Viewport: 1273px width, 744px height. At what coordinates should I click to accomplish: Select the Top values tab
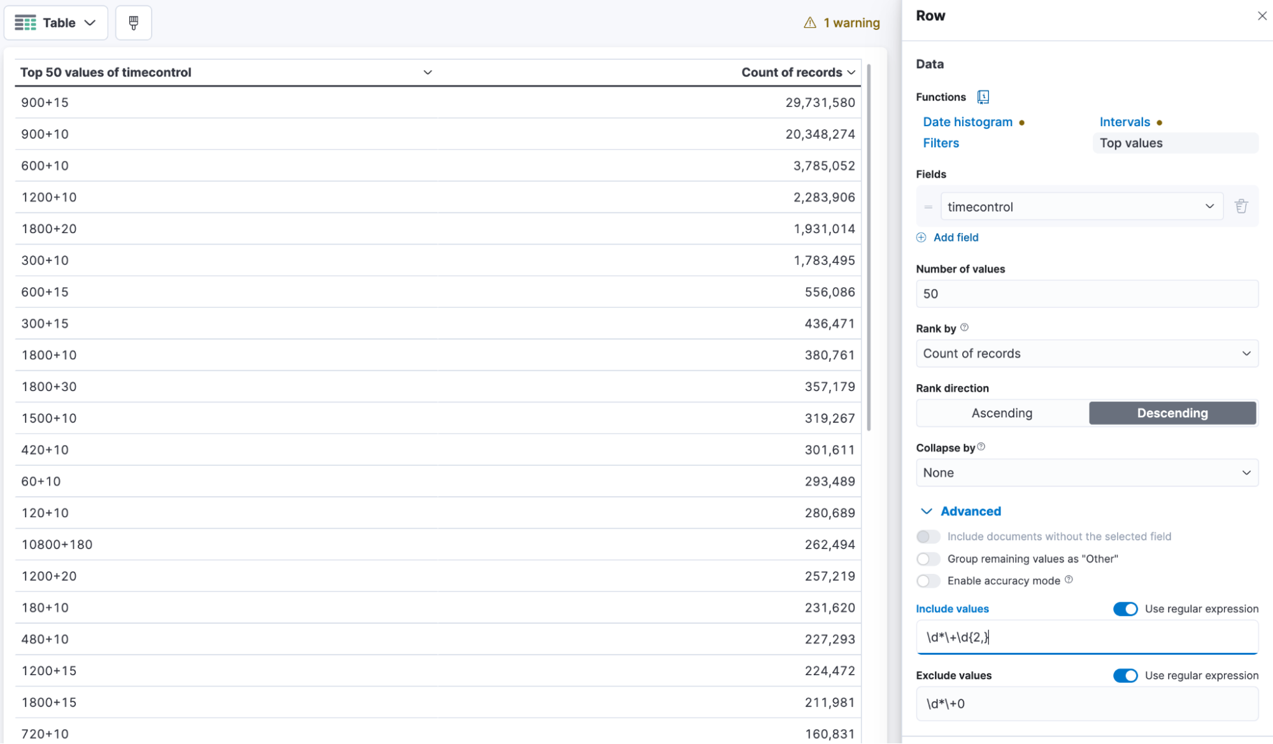coord(1132,143)
